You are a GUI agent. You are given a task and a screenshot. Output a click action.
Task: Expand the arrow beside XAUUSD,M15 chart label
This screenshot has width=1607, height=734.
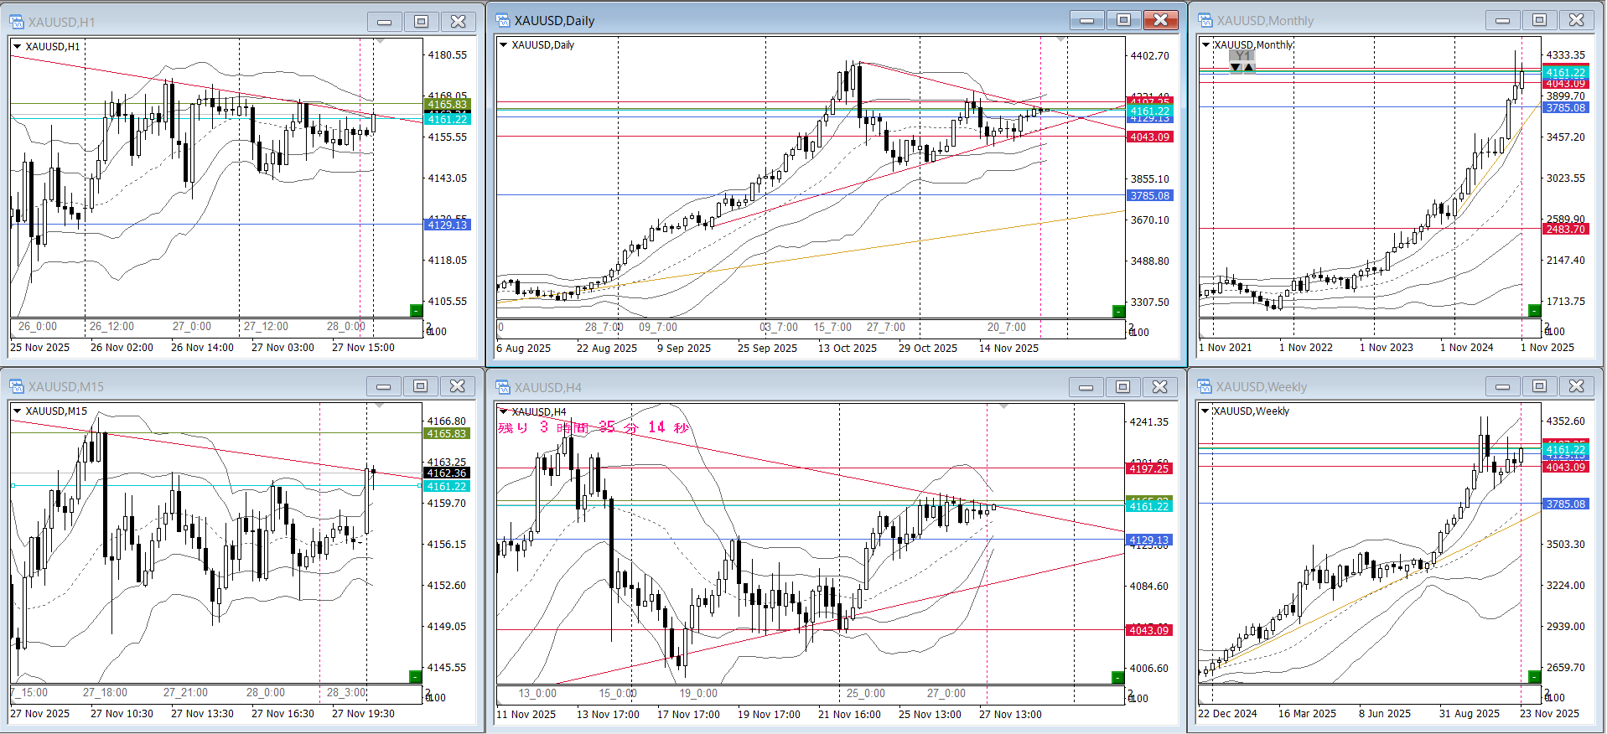[x=17, y=411]
